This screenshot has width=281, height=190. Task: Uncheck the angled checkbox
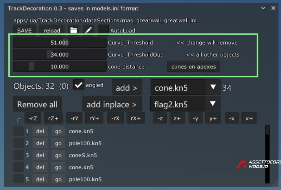(79, 85)
